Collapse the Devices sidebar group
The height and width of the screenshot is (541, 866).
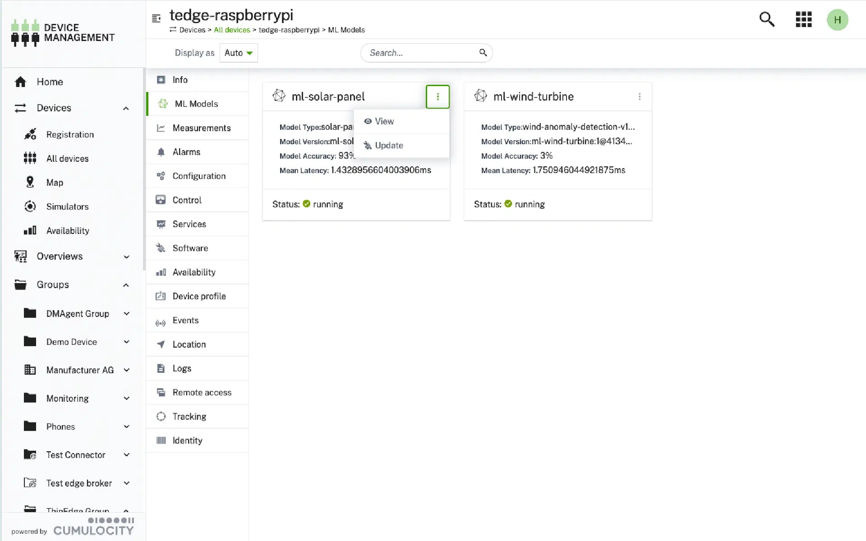(126, 108)
